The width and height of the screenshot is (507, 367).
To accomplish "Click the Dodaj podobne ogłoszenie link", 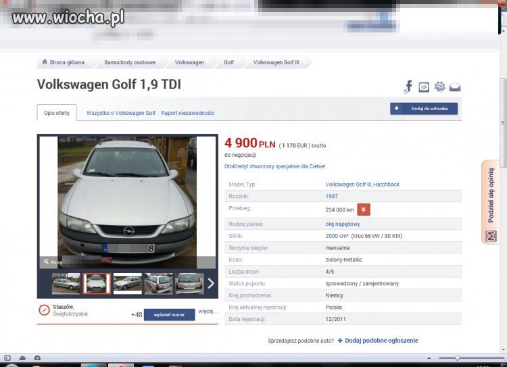I will [381, 340].
